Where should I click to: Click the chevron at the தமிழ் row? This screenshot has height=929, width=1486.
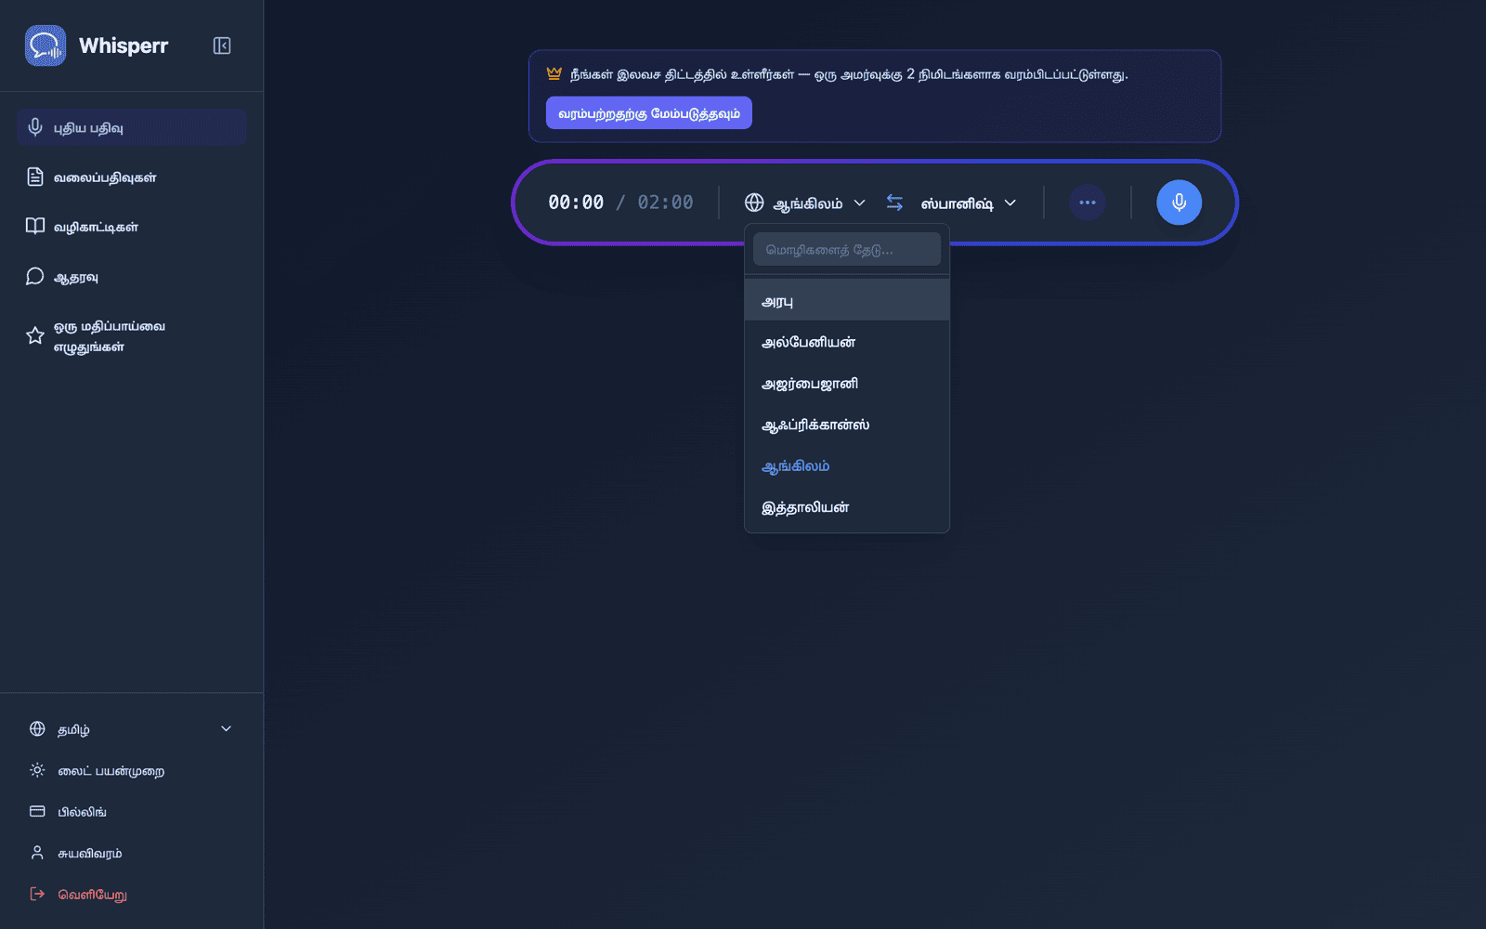point(226,729)
